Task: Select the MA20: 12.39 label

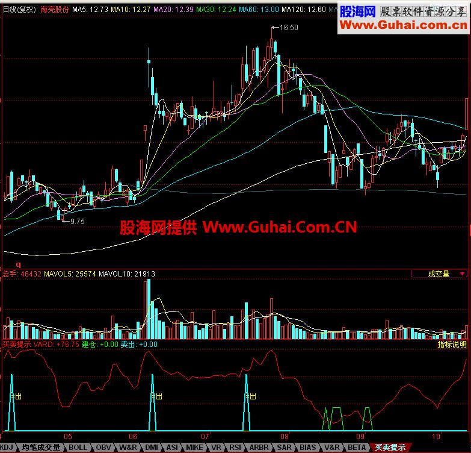Action: click(174, 10)
